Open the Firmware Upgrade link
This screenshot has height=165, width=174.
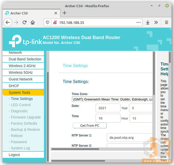[26, 117]
